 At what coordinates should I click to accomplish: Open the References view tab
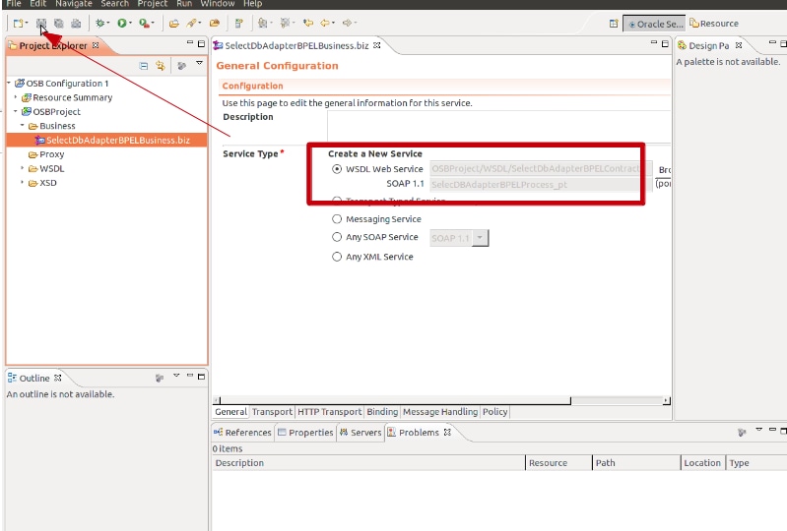tap(242, 433)
